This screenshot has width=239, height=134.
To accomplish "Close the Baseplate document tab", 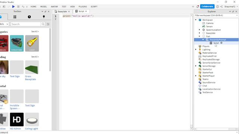I will point(69,12).
